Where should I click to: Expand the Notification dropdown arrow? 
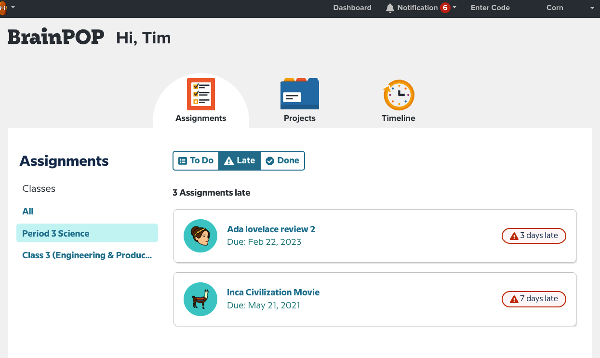454,8
